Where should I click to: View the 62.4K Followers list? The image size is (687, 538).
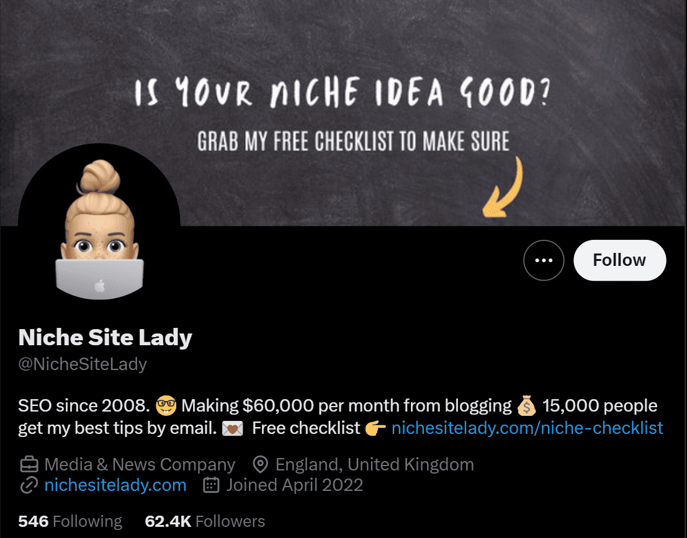pyautogui.click(x=205, y=521)
